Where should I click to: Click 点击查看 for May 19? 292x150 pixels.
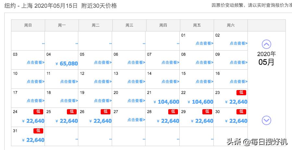coord(103,101)
